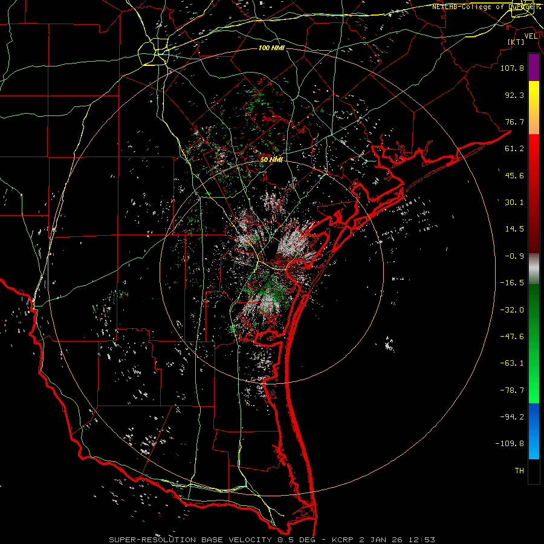
Task: Select the 45.6 scale value
Action: [x=514, y=175]
